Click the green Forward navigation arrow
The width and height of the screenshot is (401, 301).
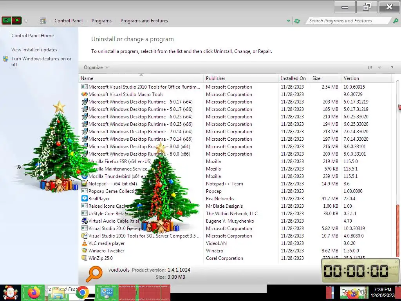[x=16, y=20]
